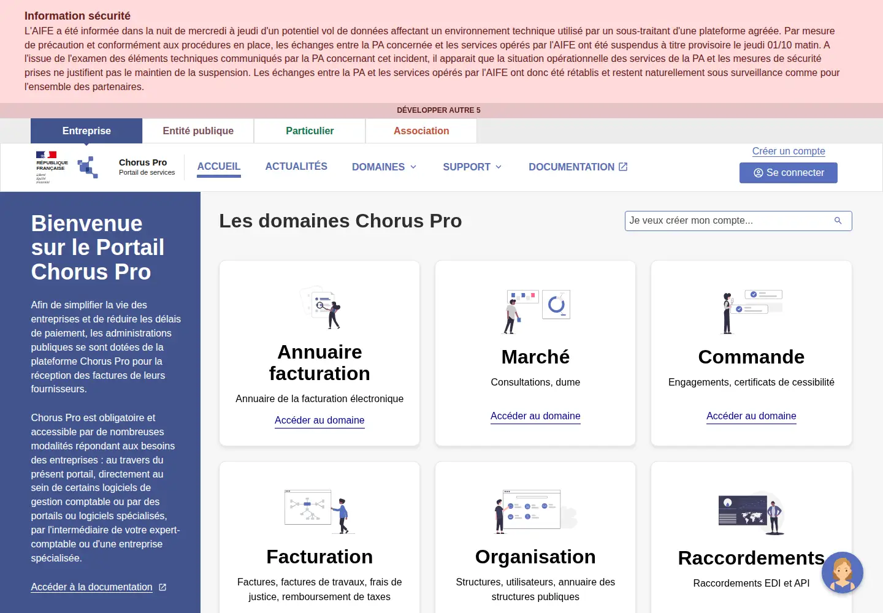This screenshot has width=883, height=613.
Task: Click the Annuaire facturation heading
Action: pos(319,363)
